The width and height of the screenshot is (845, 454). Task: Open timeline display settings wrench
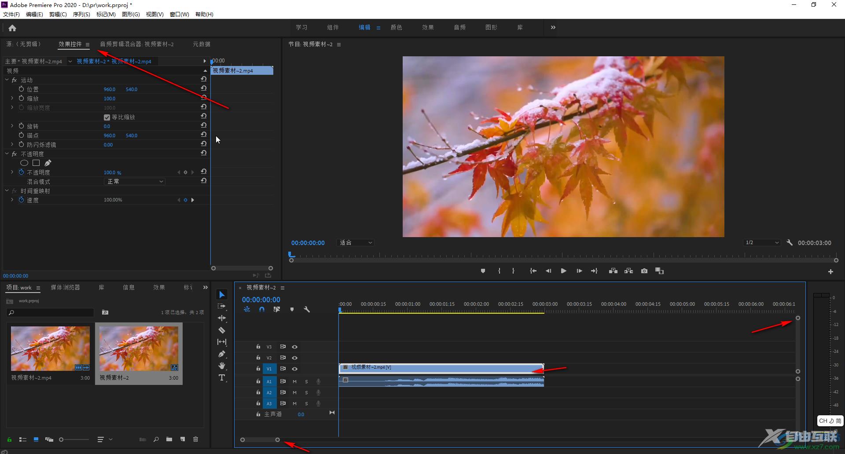pos(307,309)
